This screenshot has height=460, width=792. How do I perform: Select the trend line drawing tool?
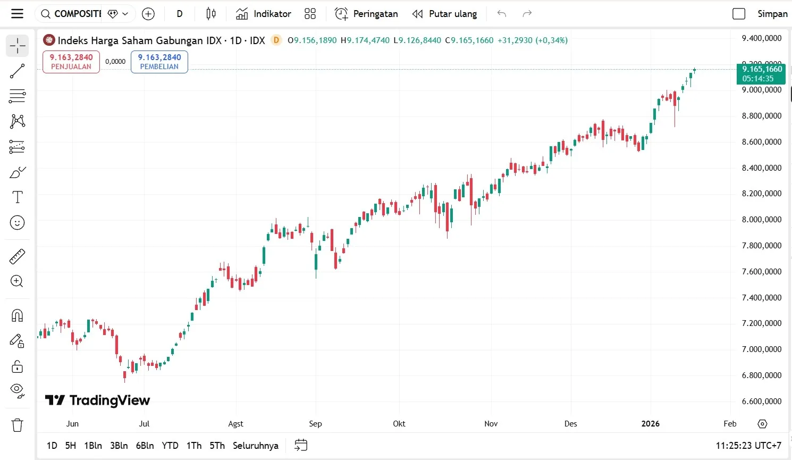[x=18, y=71]
